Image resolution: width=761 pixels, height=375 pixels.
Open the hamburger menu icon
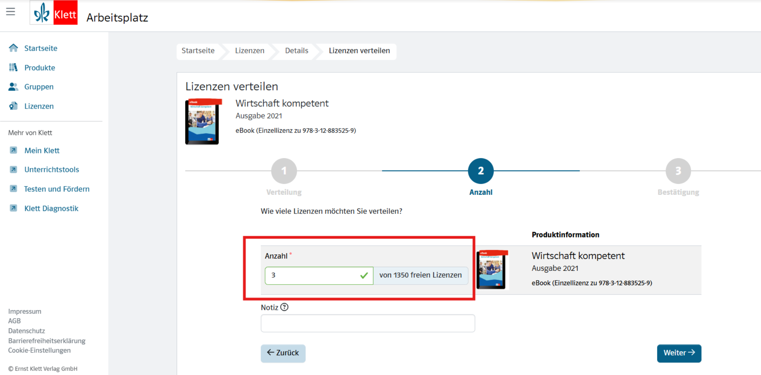(x=10, y=12)
